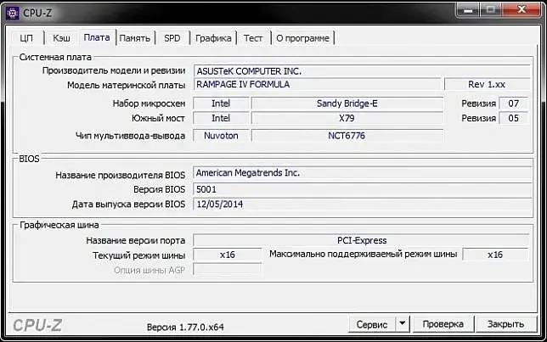547x342 pixels.
Task: Click the Версия 1.77.0.x64 text
Action: [x=185, y=328]
